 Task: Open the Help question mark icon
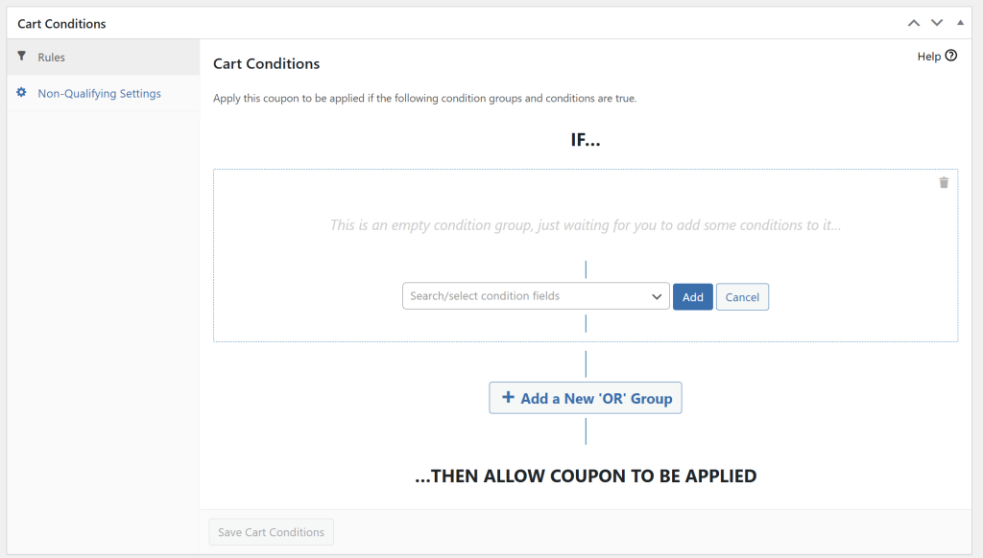(950, 56)
